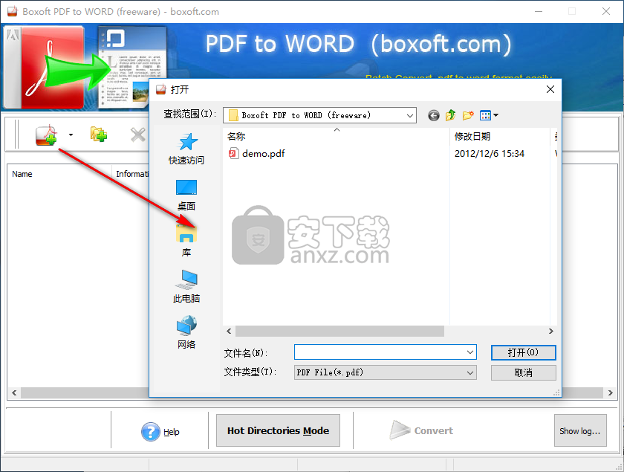Screen dimensions: 624x472
Task: Expand the 文件名 dropdown arrow
Action: click(x=470, y=352)
